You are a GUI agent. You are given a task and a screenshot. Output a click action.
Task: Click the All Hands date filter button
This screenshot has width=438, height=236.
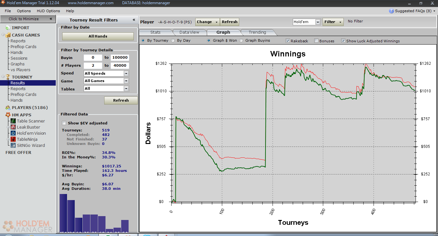pyautogui.click(x=98, y=36)
